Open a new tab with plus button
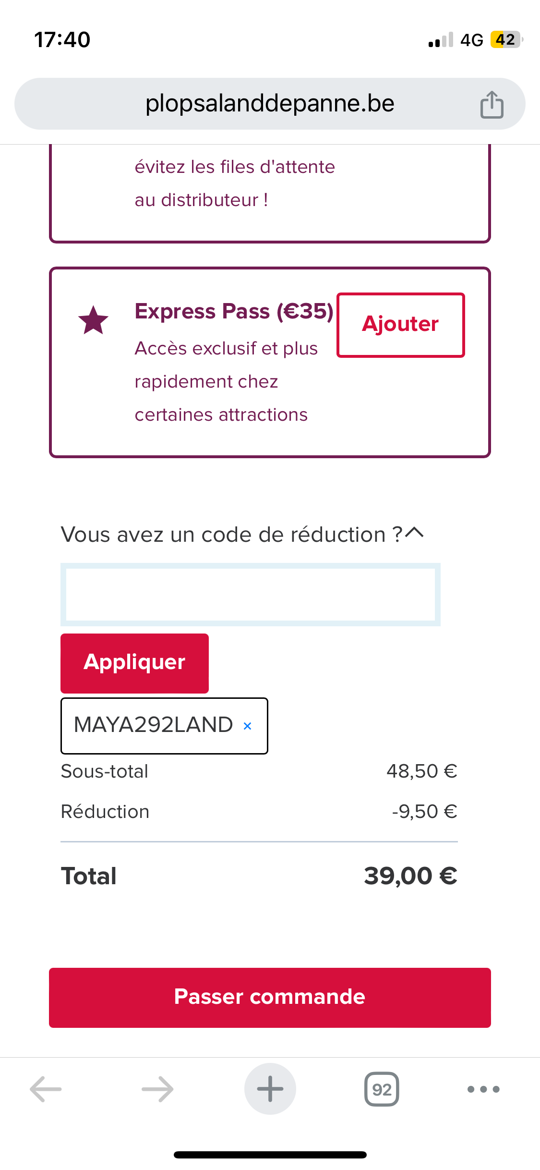Image resolution: width=540 pixels, height=1170 pixels. 270,1089
